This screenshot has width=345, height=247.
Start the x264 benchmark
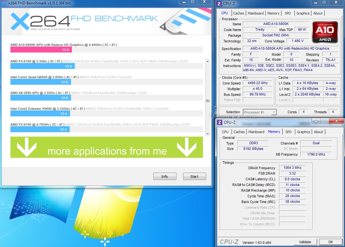[194, 176]
